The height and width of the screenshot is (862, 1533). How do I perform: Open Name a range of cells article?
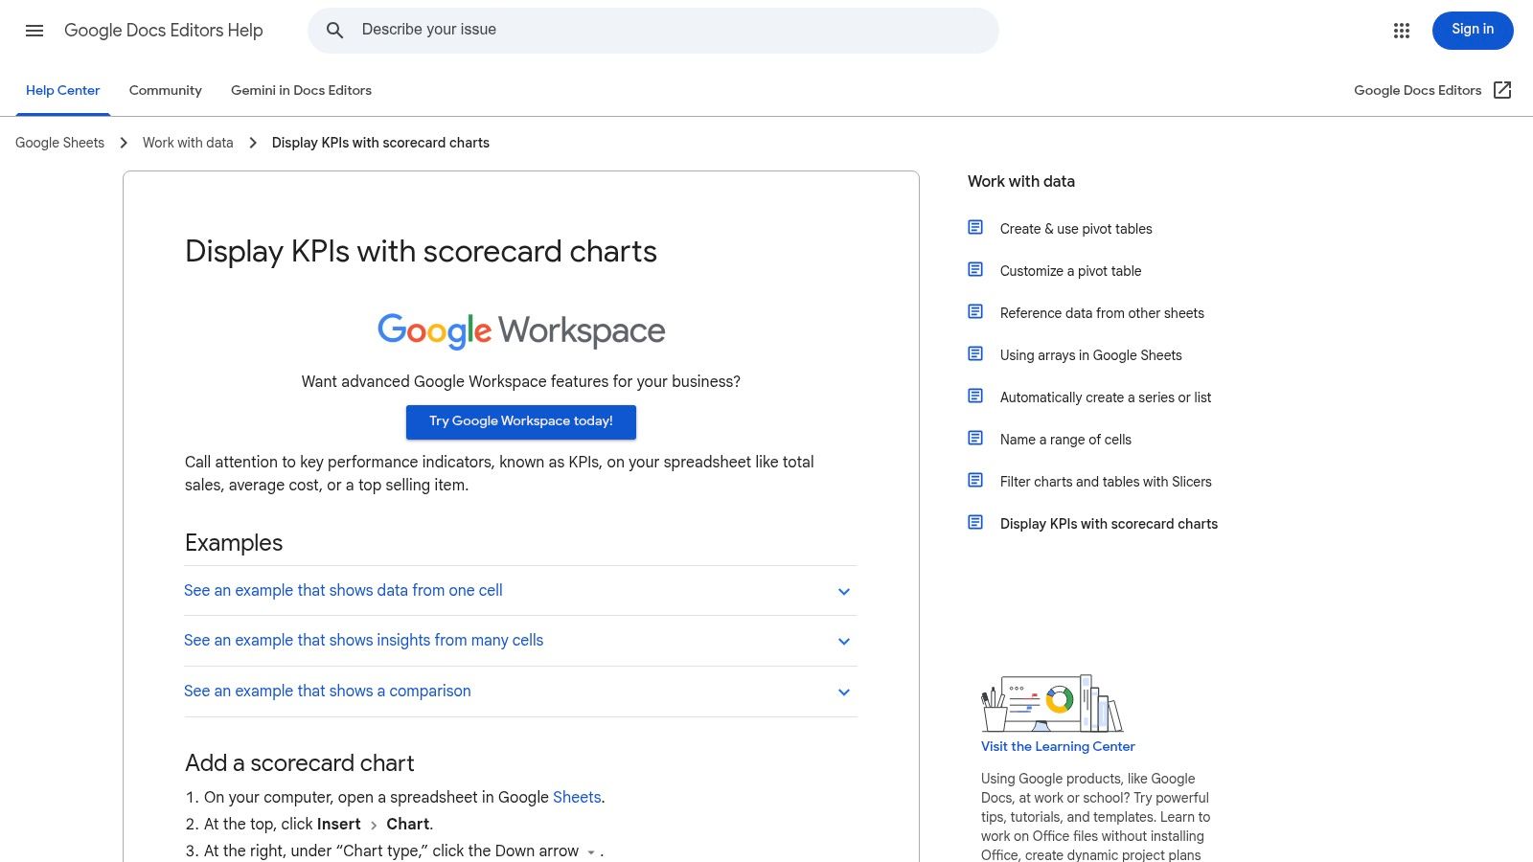coord(1065,440)
